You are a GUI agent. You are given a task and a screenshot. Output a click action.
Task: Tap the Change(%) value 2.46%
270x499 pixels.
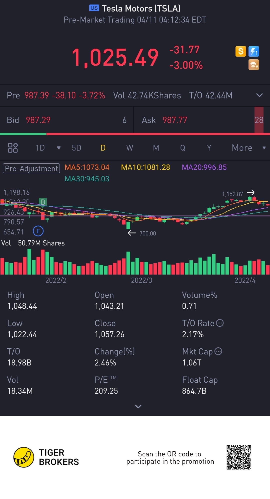[105, 363]
